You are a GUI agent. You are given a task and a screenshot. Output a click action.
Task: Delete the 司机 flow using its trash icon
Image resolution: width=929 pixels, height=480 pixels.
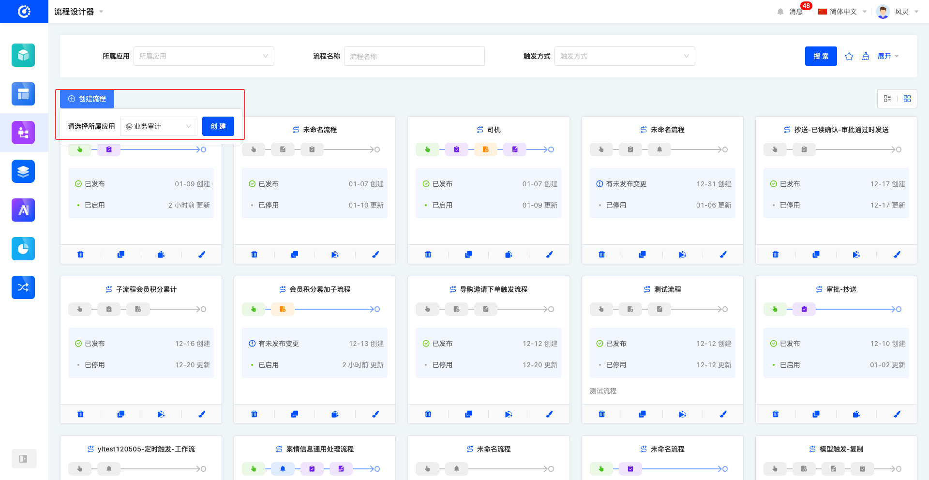428,255
